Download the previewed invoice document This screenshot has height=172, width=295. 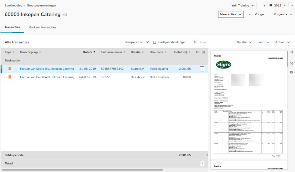pyautogui.click(x=291, y=72)
